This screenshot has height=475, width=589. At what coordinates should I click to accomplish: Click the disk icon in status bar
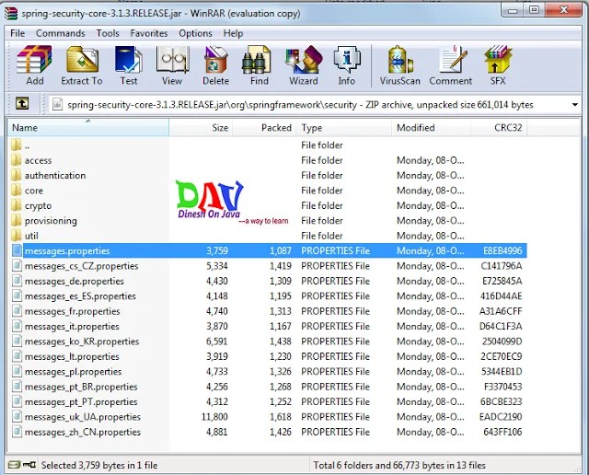[14, 465]
